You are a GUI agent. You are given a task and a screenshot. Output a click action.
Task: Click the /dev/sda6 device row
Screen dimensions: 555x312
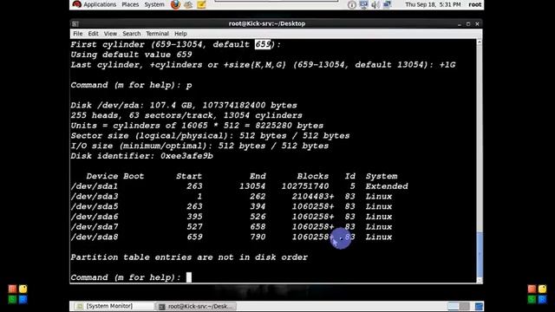[x=232, y=217]
